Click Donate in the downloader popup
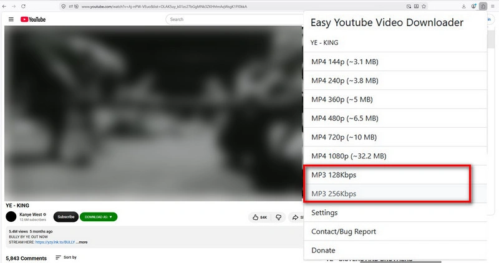 click(395, 251)
